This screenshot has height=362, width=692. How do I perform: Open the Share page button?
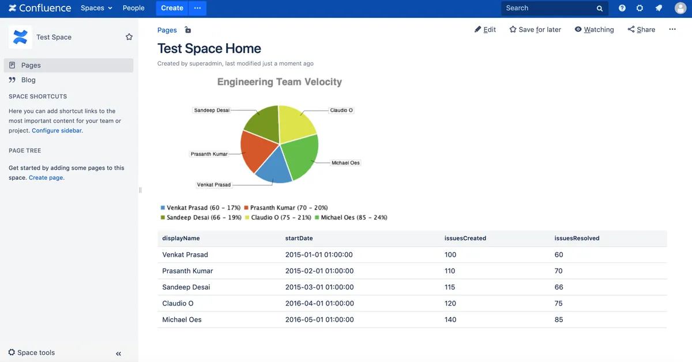tap(641, 29)
